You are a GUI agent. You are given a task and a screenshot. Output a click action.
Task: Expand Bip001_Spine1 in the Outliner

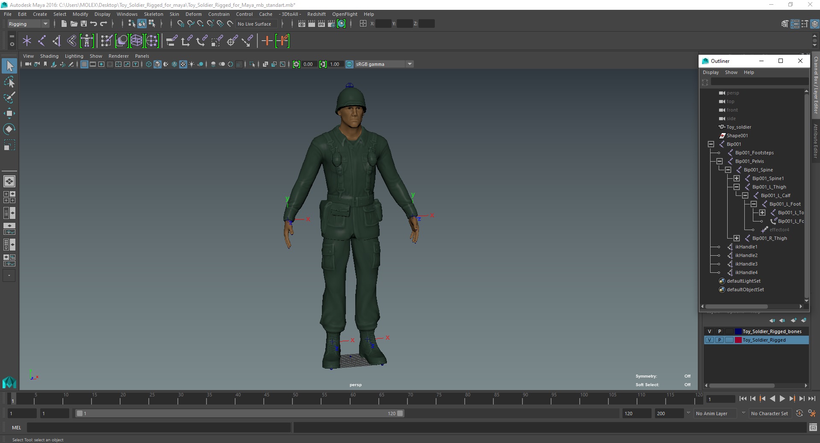click(737, 178)
